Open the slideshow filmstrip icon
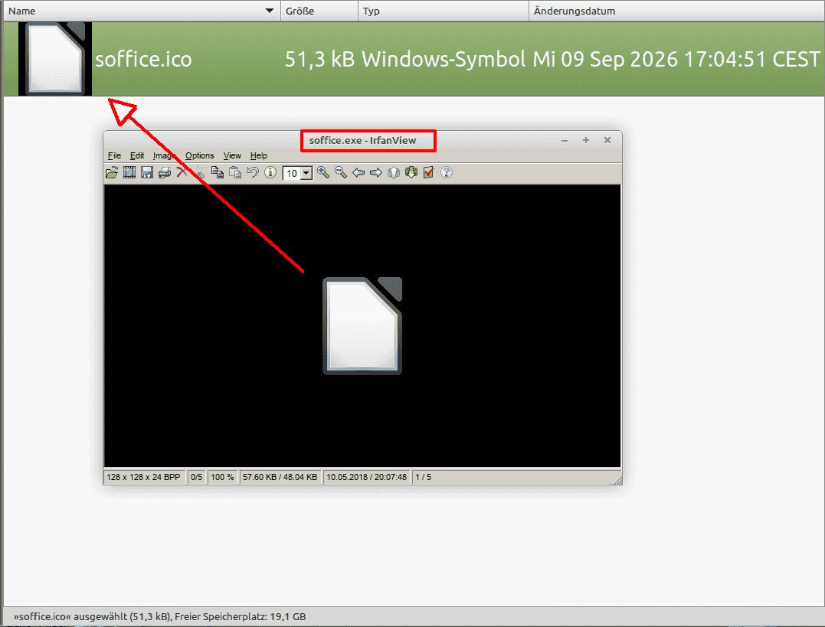 (129, 172)
